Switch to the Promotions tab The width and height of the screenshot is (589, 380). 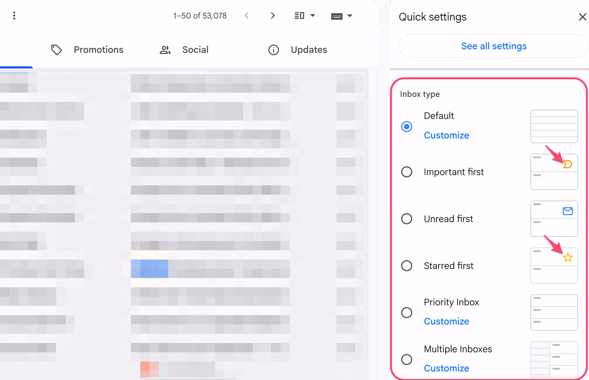pyautogui.click(x=98, y=50)
